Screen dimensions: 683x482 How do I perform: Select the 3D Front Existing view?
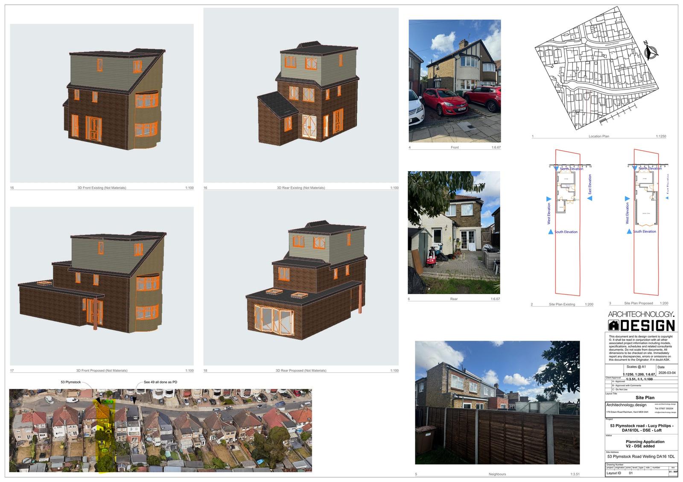pos(102,103)
